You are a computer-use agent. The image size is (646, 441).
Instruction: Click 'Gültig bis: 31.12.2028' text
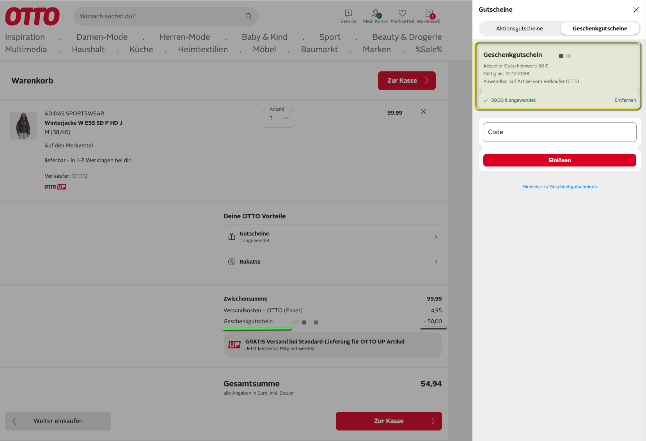click(506, 74)
